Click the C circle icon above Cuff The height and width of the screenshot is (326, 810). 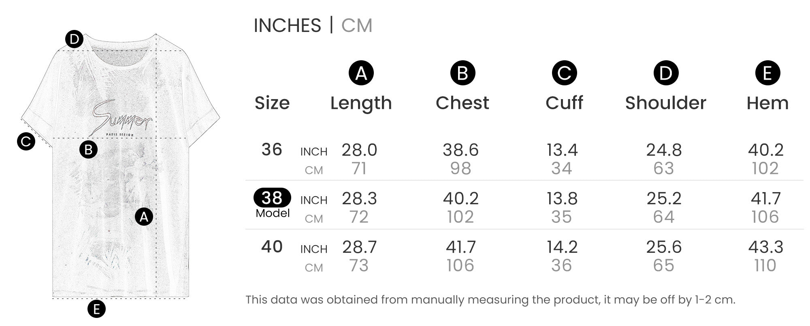(564, 73)
